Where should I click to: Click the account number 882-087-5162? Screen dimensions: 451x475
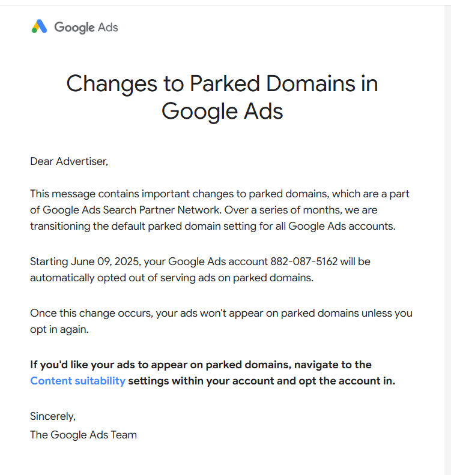point(304,261)
